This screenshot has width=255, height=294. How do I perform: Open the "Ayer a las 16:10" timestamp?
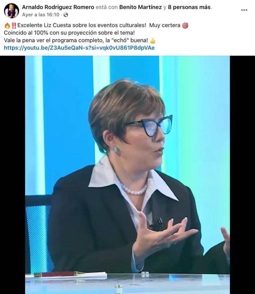click(x=40, y=15)
